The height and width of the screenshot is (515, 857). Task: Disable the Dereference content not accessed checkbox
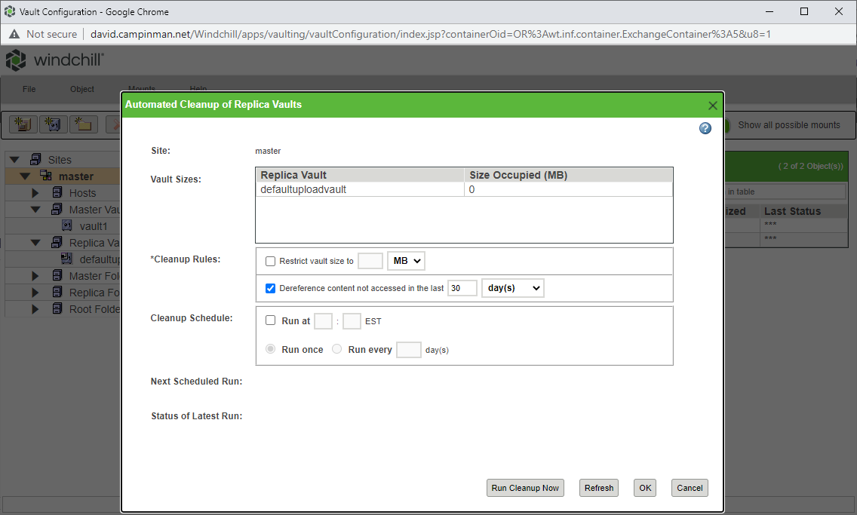[270, 288]
